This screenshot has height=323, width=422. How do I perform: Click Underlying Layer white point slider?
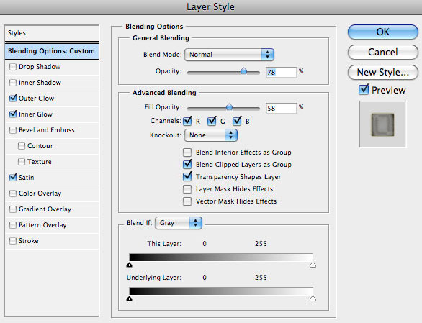(313, 299)
